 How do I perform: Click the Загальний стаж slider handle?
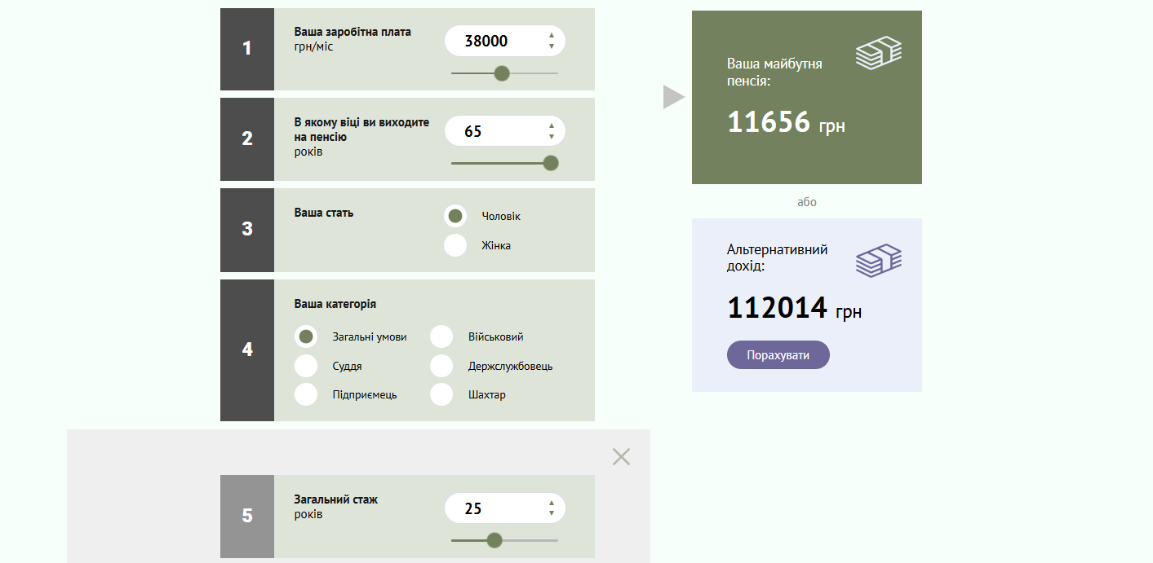point(494,540)
